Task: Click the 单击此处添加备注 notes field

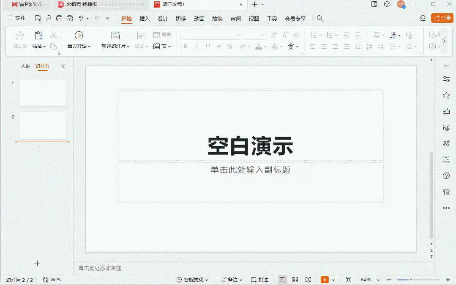Action: [100, 268]
